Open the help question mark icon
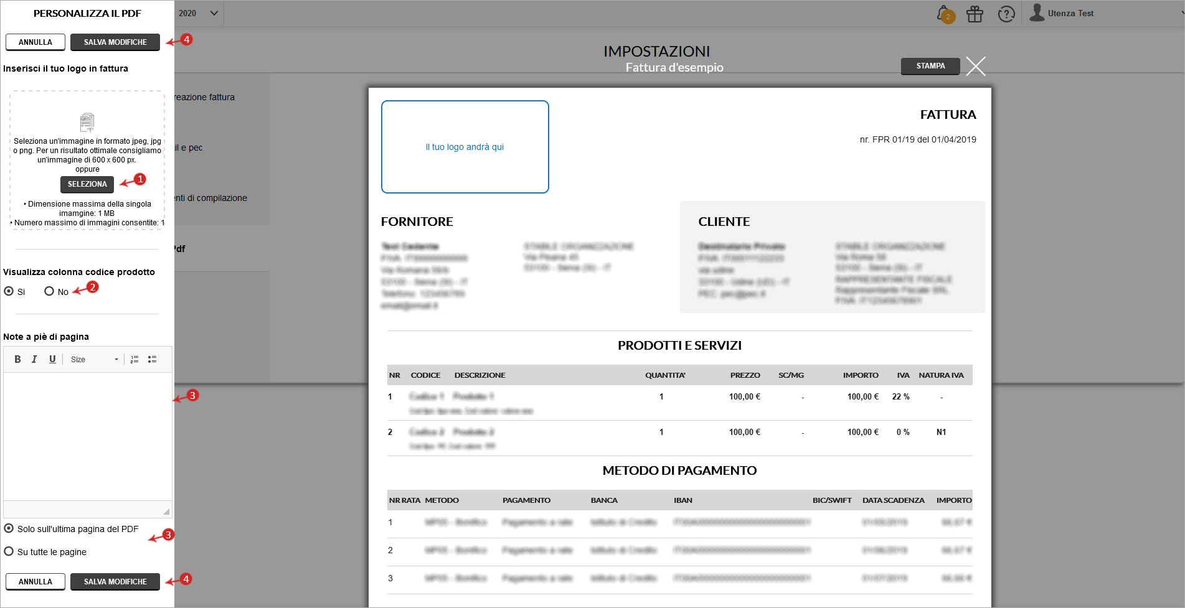Image resolution: width=1185 pixels, height=608 pixels. click(1006, 14)
